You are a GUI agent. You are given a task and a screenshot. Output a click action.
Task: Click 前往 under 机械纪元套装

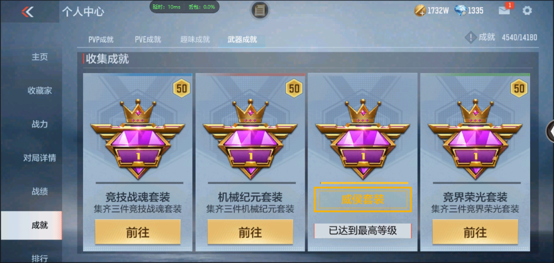click(250, 232)
